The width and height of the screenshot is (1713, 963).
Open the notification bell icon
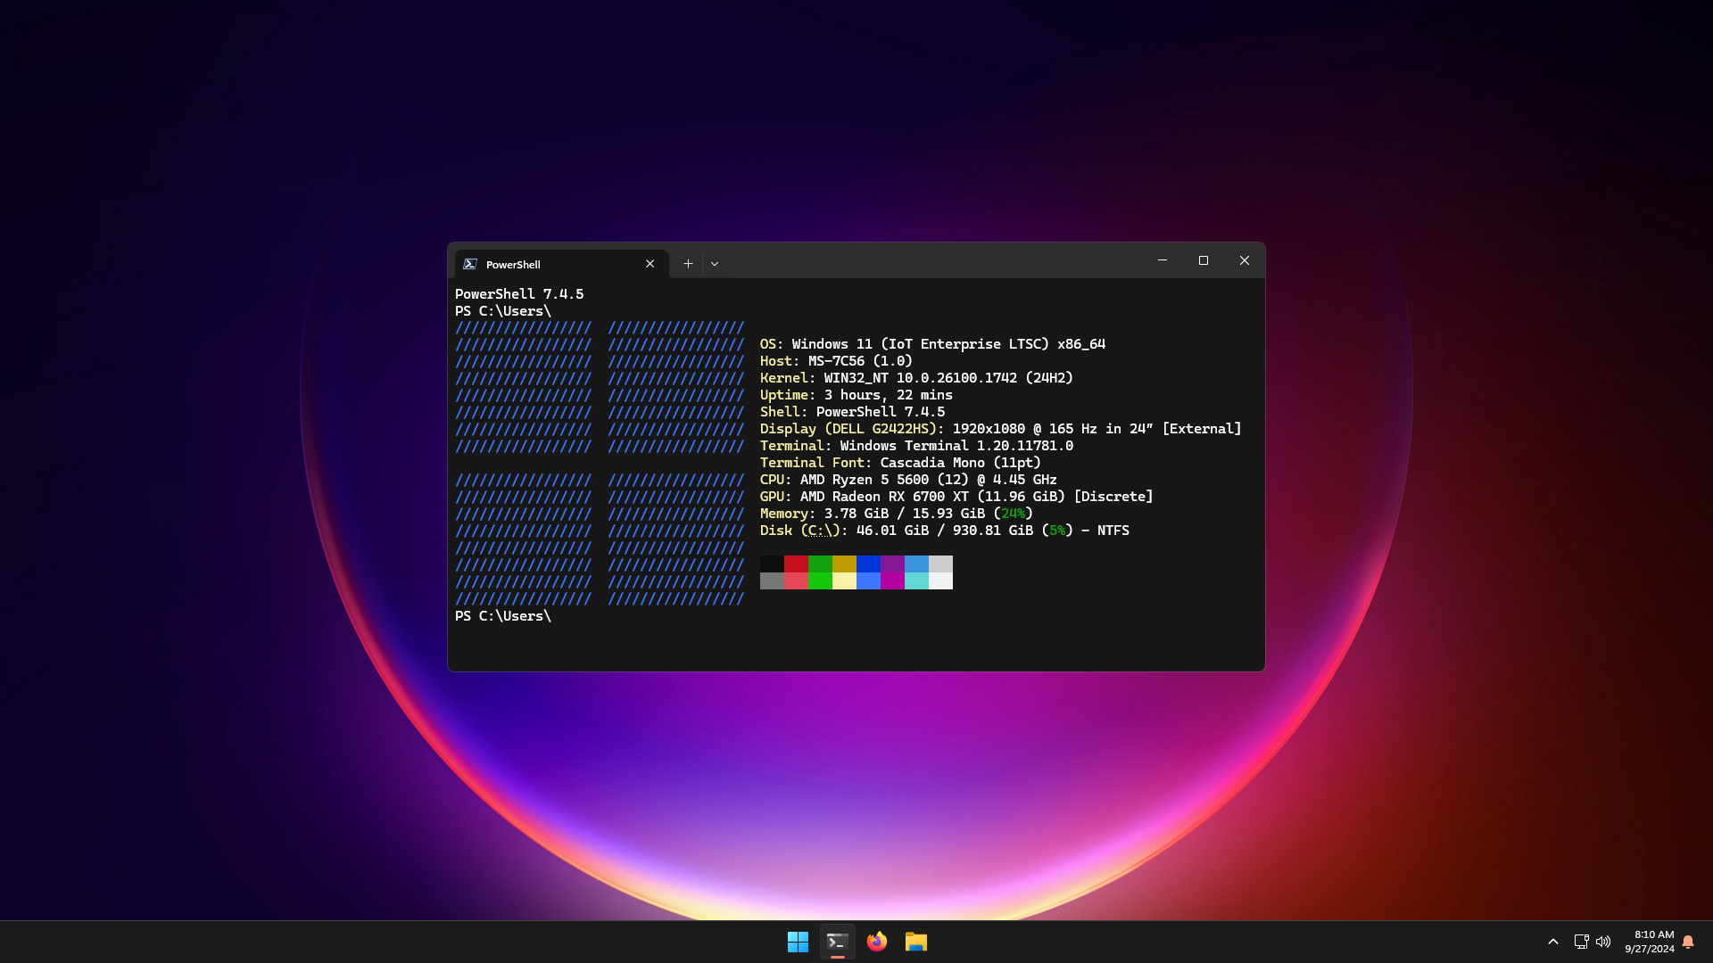click(1688, 942)
